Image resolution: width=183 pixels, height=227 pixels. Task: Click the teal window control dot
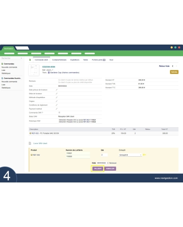point(175,47)
